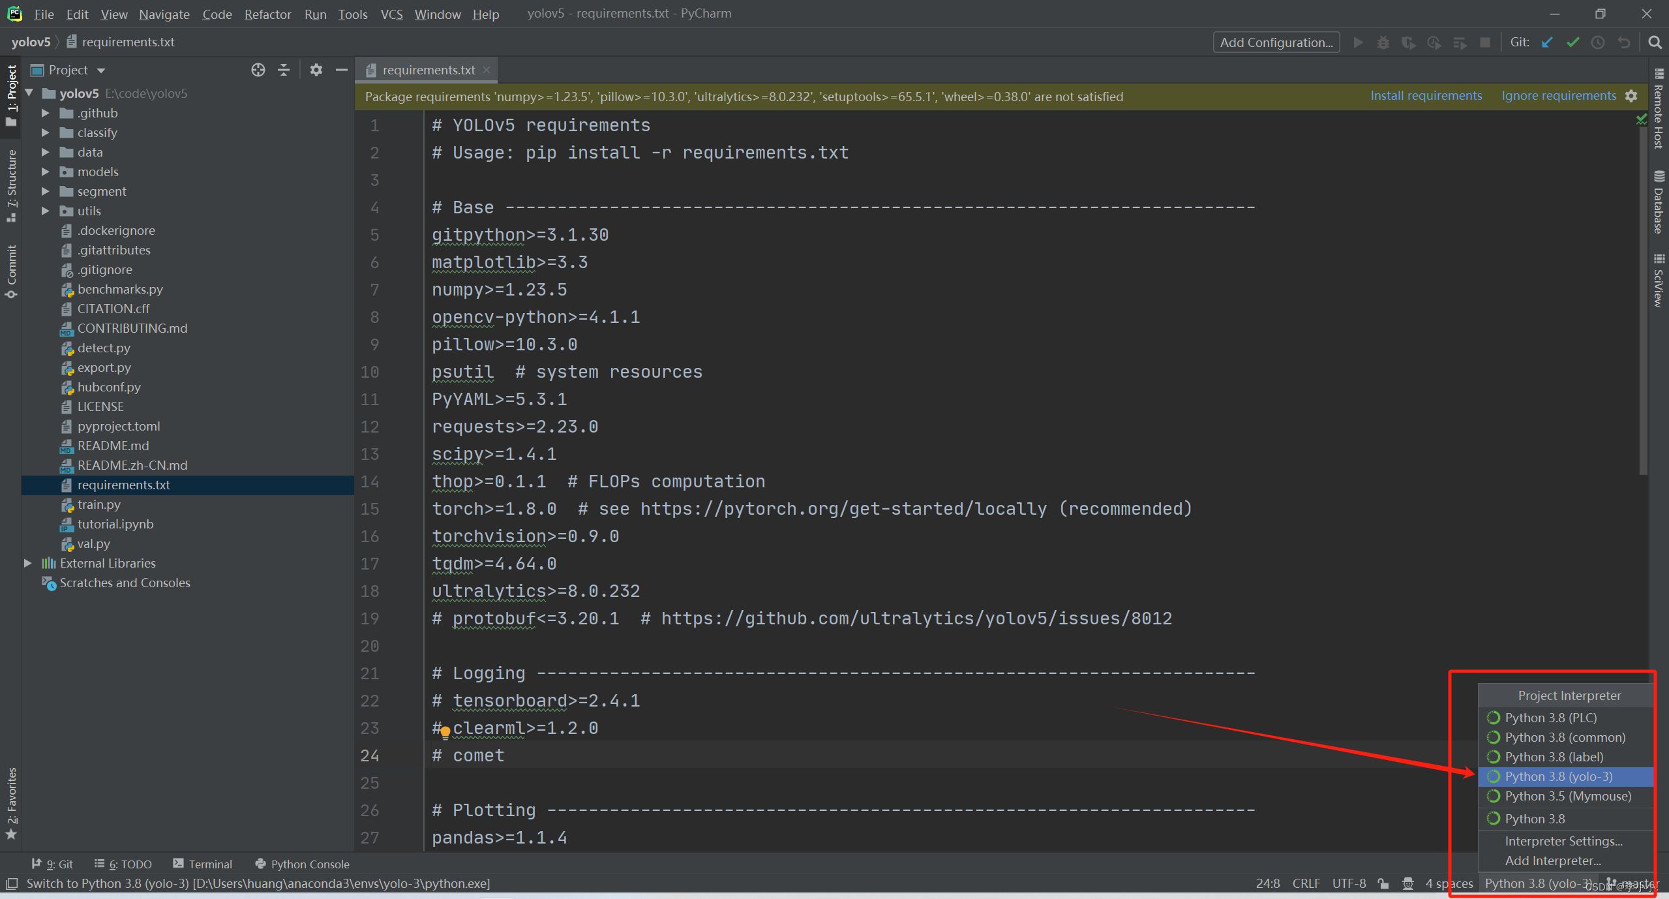Select train.py in project tree
Viewport: 1669px width, 899px height.
(x=98, y=504)
